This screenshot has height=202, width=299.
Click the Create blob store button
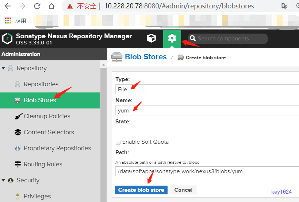[x=141, y=190]
